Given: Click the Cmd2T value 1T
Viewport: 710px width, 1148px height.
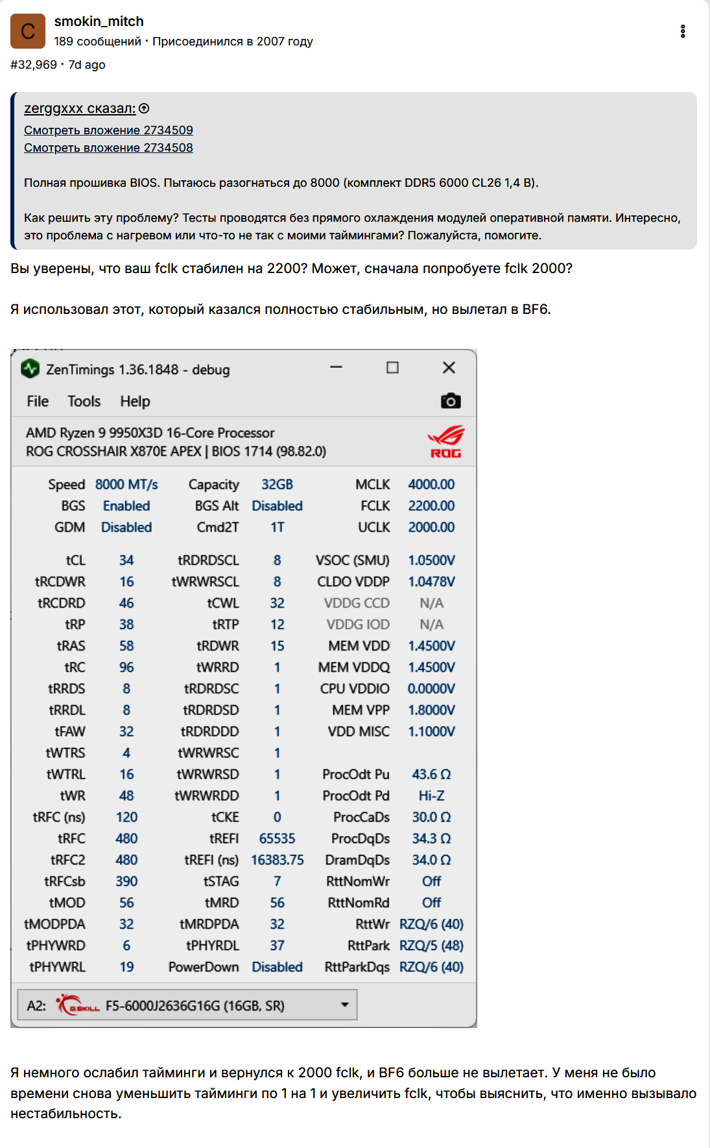Looking at the screenshot, I should pos(277,527).
